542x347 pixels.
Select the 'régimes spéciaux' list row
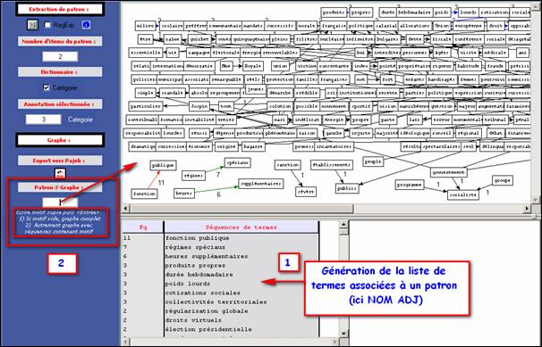click(x=221, y=247)
